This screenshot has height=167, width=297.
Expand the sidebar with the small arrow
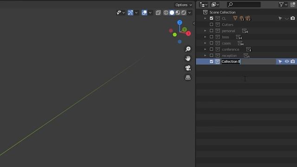point(194,23)
